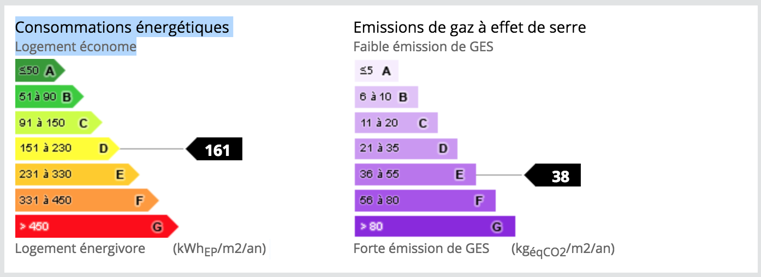Select the 331 à 450 F energy bar
This screenshot has width=761, height=277.
87,200
